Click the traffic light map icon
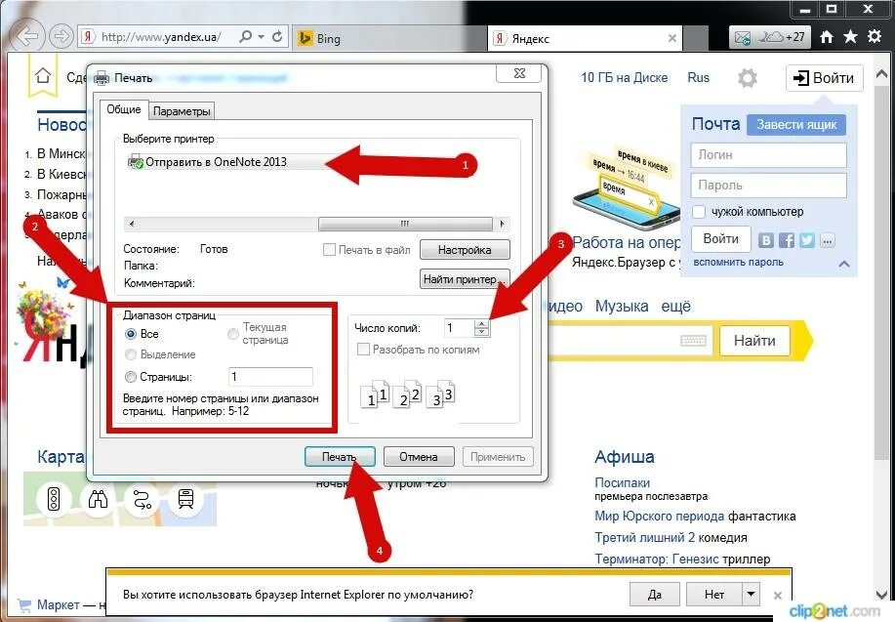This screenshot has height=622, width=895. coord(54,499)
